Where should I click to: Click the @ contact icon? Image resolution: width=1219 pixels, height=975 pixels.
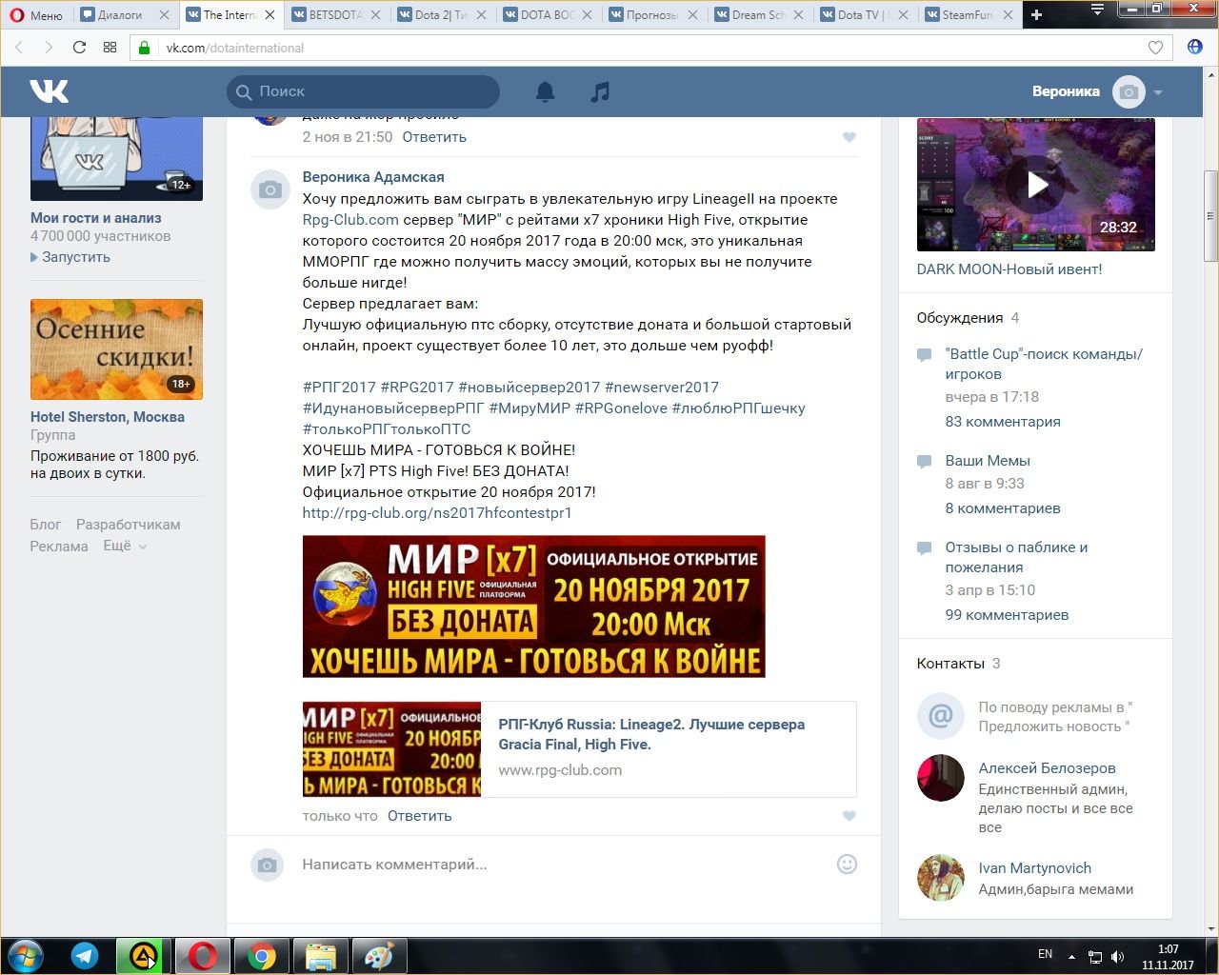(x=940, y=716)
